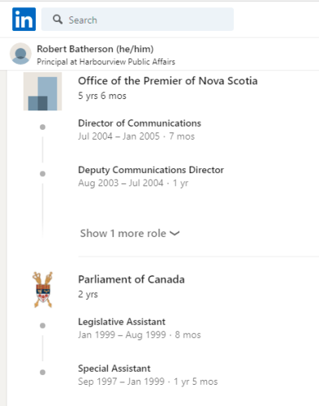This screenshot has width=319, height=406.
Task: Click the chevron beside Show 1 more role
Action: [175, 233]
